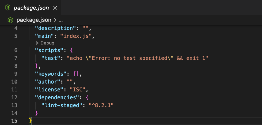Viewport: 262px width, 125px height.
Task: Close the package.json tab
Action: (x=55, y=8)
